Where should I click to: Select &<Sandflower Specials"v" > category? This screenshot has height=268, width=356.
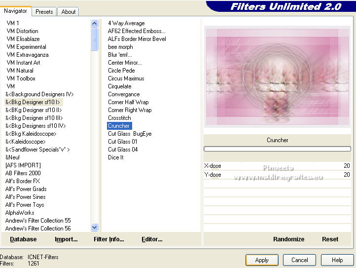click(37, 150)
